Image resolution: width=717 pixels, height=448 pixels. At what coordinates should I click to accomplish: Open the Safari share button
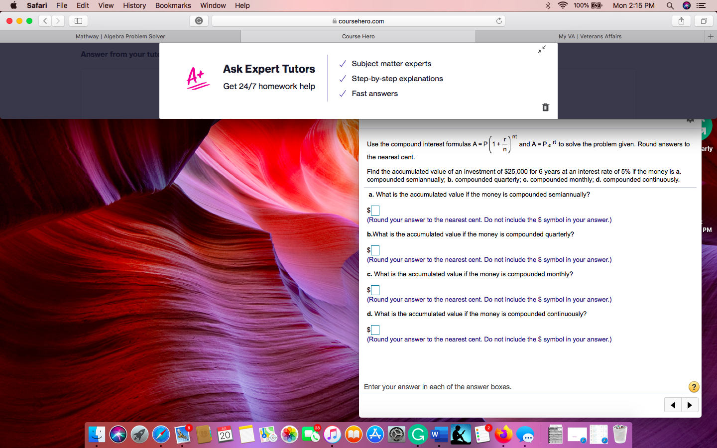click(681, 21)
